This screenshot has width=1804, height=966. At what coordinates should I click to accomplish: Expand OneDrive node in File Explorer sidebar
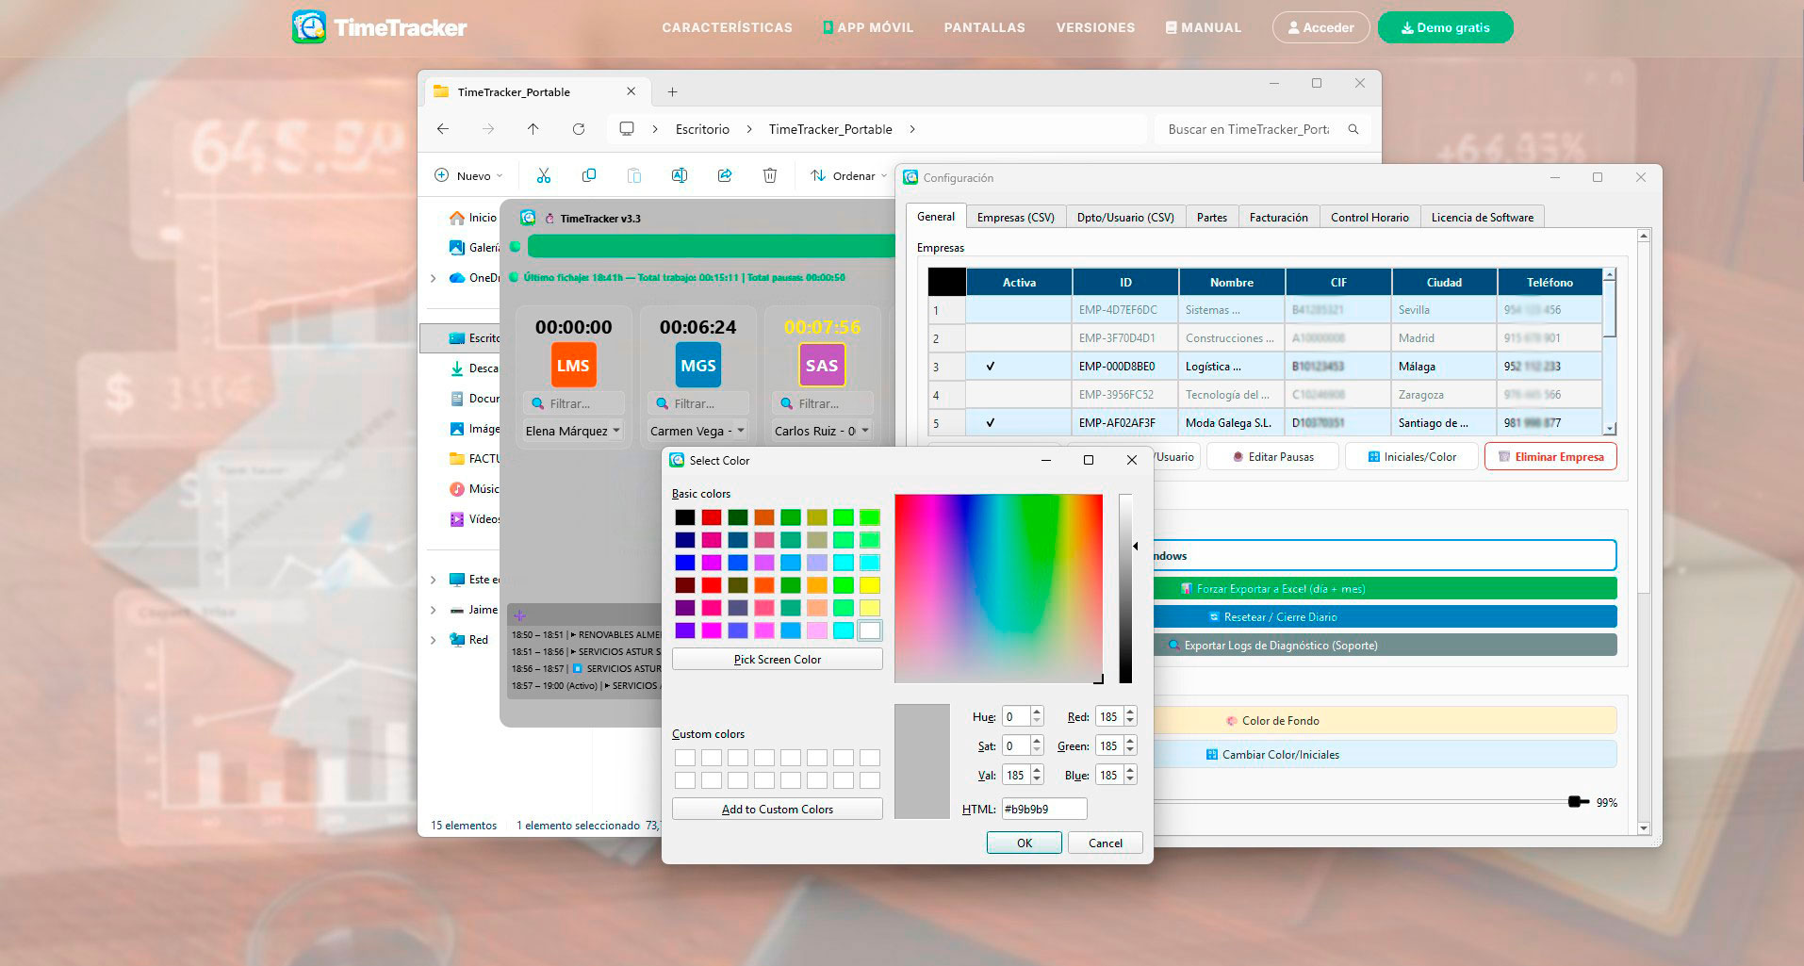click(x=433, y=278)
